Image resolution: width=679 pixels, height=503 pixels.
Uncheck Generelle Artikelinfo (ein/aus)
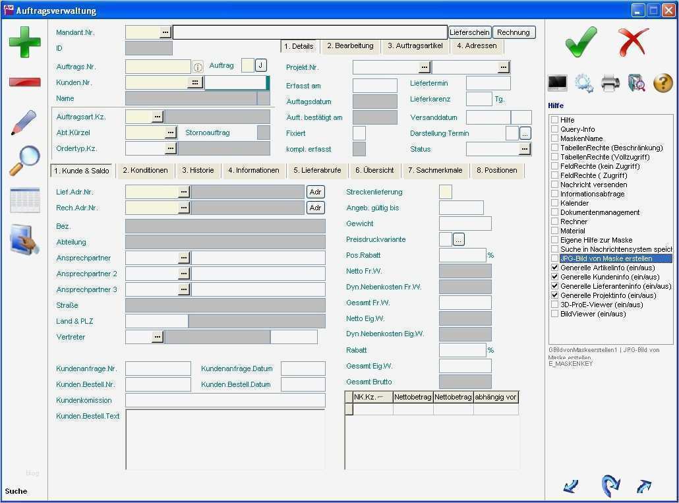(x=555, y=268)
